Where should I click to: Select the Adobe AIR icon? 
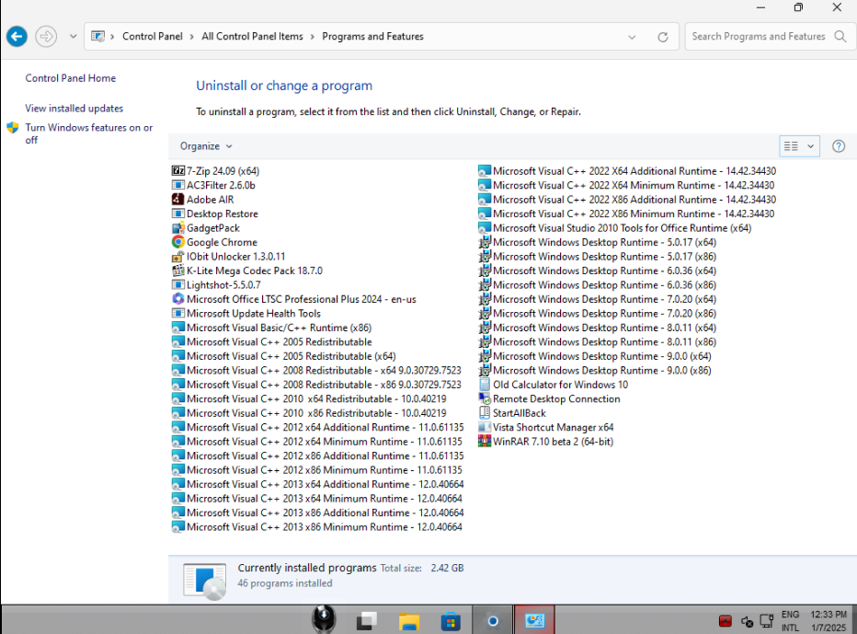[178, 199]
